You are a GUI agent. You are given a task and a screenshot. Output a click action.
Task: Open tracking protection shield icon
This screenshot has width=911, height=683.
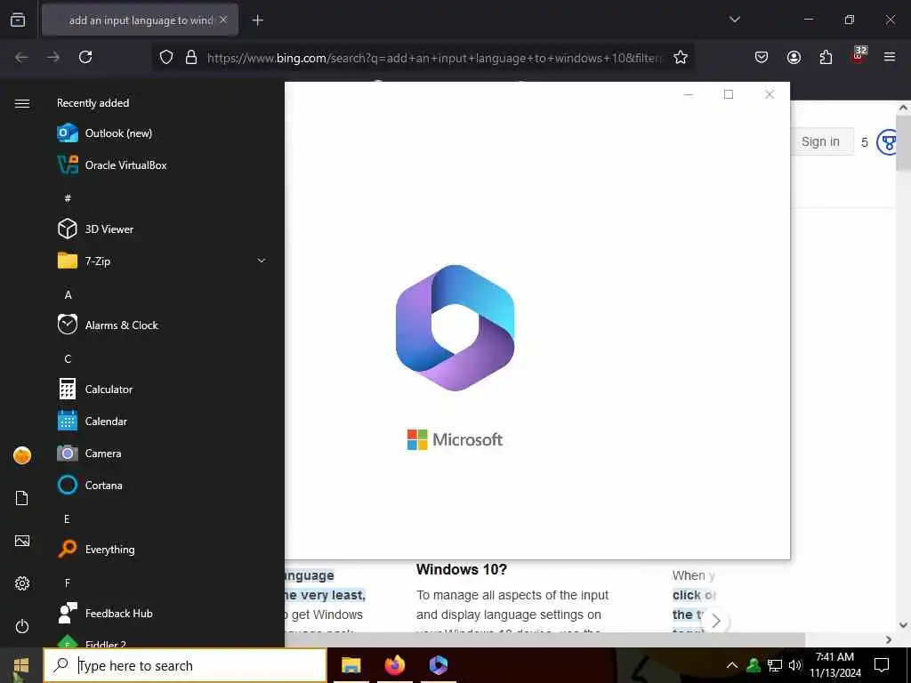click(x=166, y=57)
